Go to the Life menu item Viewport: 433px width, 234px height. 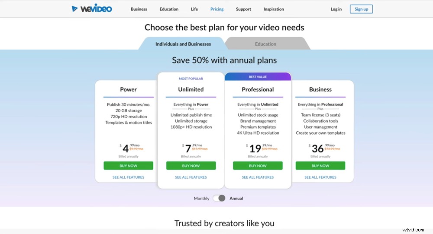(194, 9)
